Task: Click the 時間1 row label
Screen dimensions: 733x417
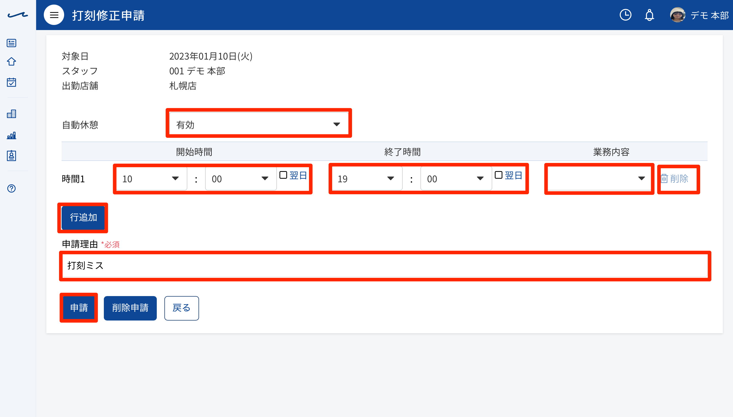Action: 73,179
